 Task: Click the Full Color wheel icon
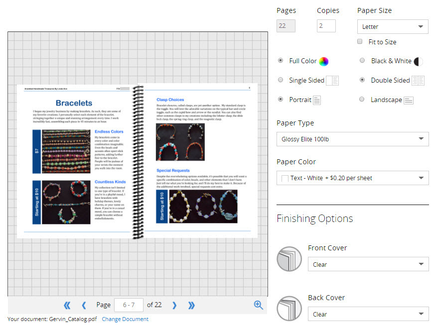tap(324, 61)
